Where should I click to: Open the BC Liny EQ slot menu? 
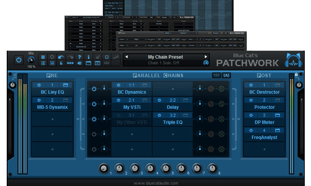(52, 92)
